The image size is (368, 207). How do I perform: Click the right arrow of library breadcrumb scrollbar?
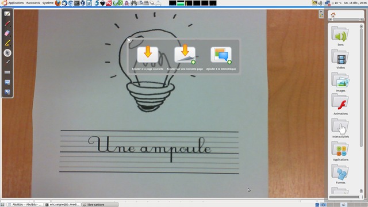(x=362, y=20)
